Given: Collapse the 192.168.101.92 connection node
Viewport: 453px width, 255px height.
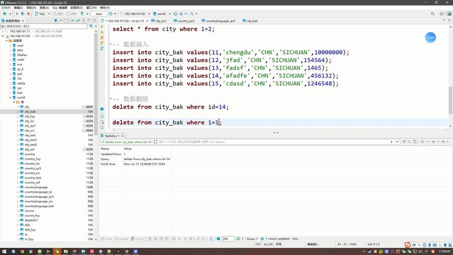Looking at the screenshot, I should coord(3,36).
